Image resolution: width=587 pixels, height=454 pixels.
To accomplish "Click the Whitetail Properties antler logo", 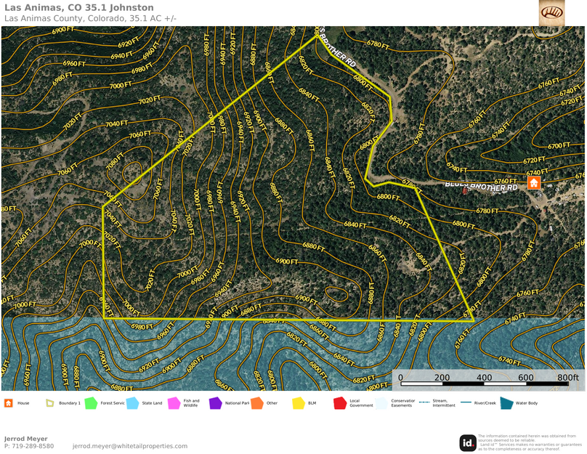I will click(550, 14).
